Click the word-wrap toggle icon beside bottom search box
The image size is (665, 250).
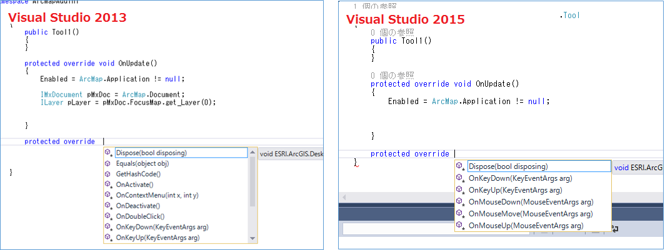[x=614, y=228]
